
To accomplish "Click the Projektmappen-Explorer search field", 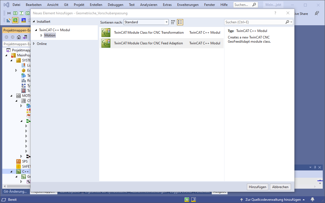I will coord(17,44).
